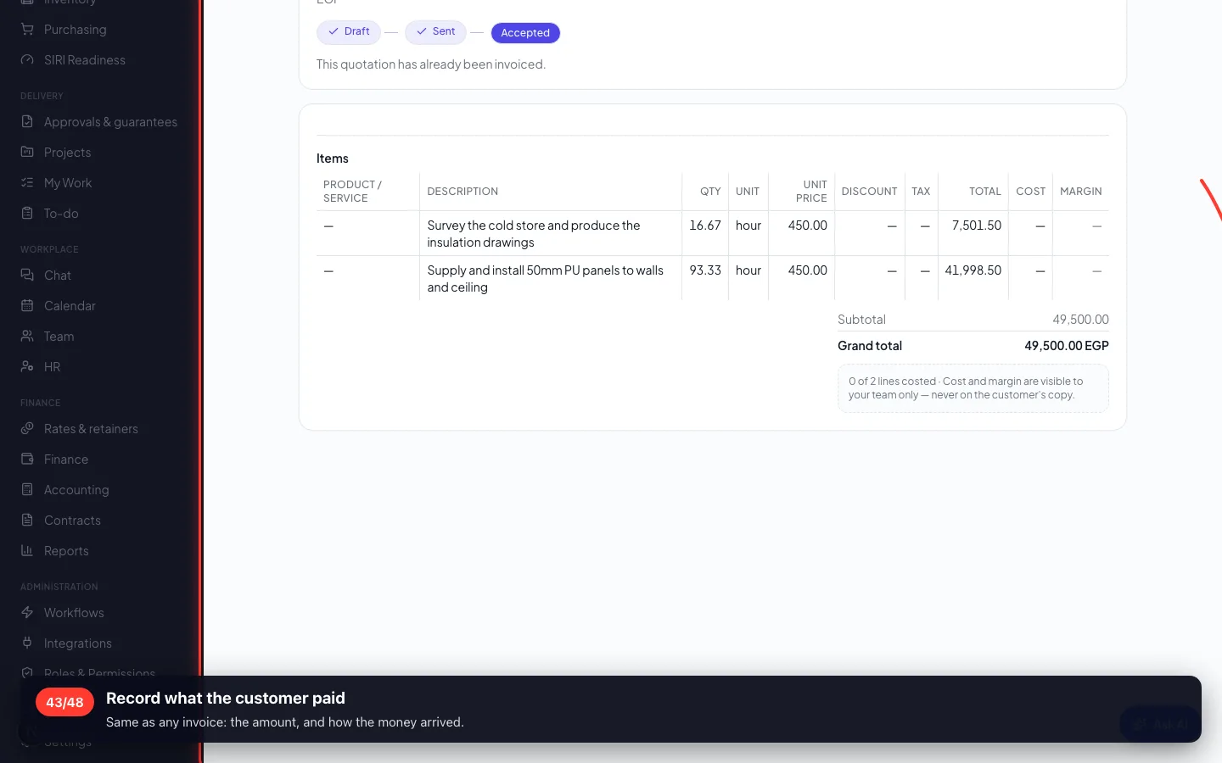Click the My Work list icon
This screenshot has width=1222, height=763.
27,182
